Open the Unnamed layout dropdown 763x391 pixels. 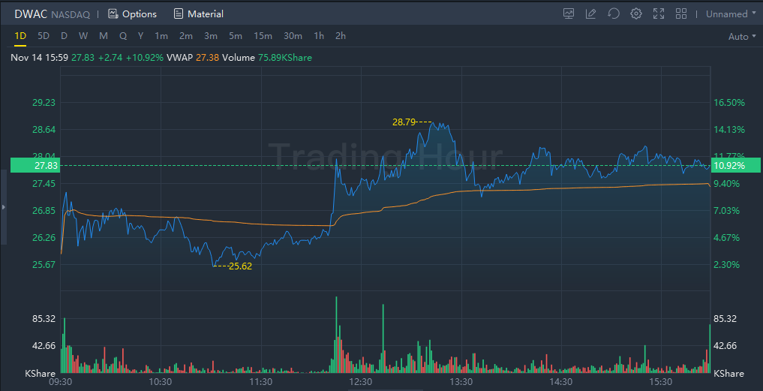click(731, 14)
